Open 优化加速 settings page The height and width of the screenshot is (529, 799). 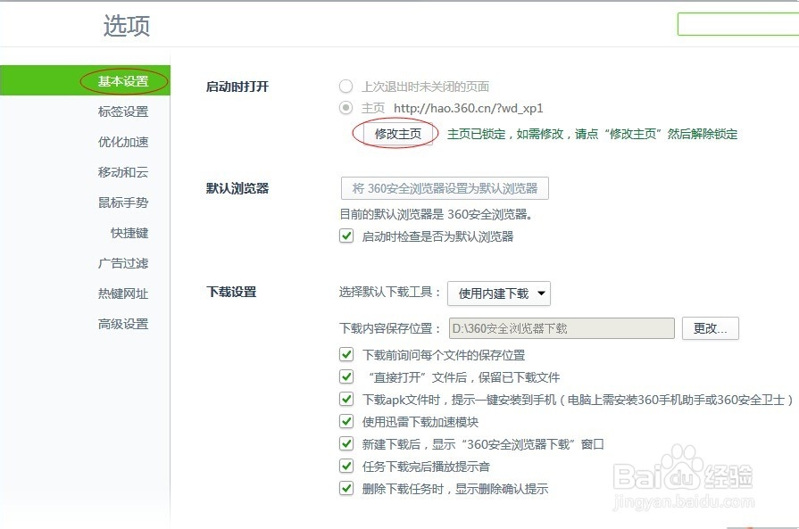pos(123,142)
